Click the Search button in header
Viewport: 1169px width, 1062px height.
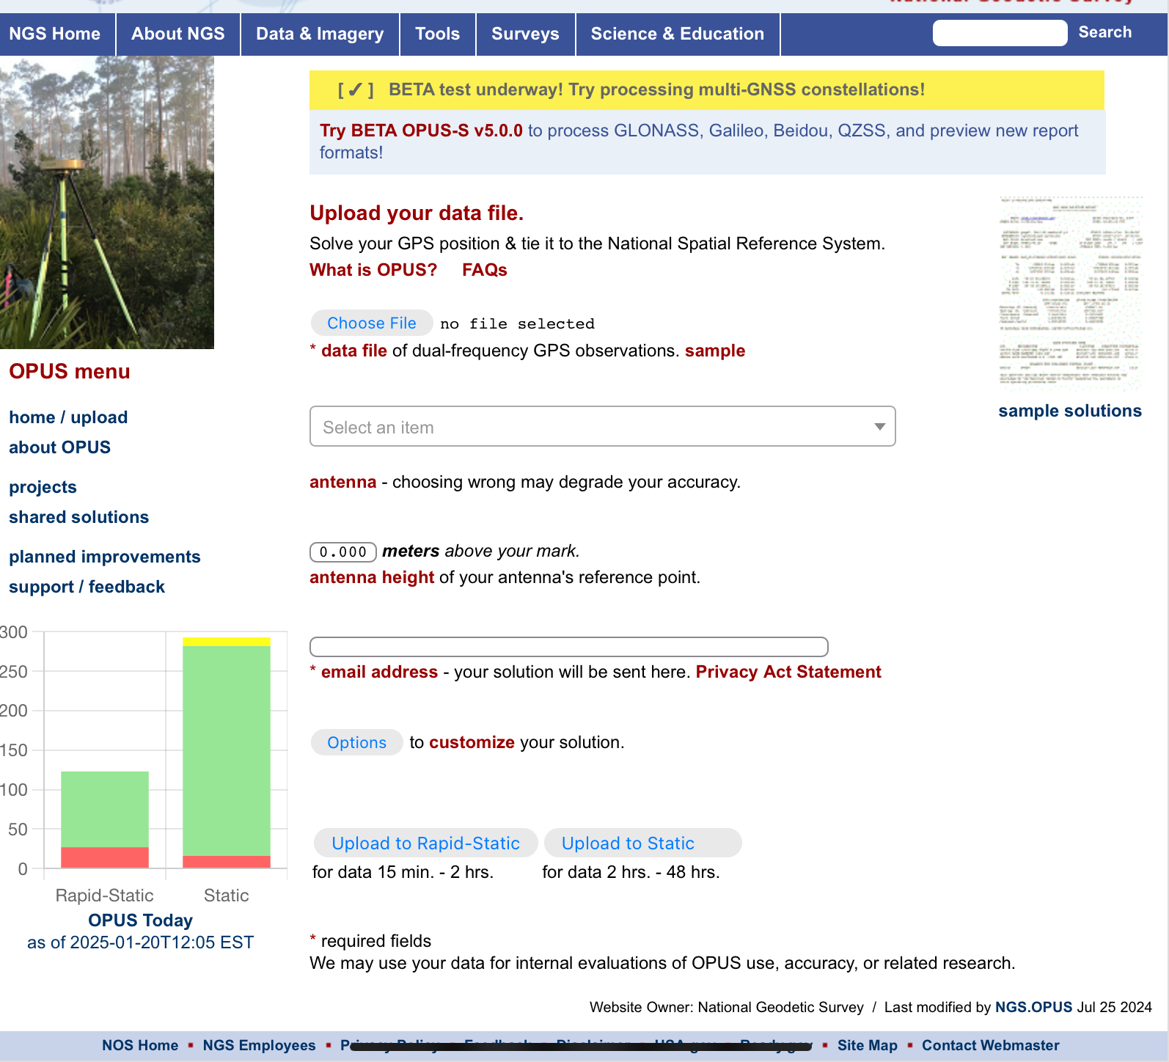point(1104,33)
